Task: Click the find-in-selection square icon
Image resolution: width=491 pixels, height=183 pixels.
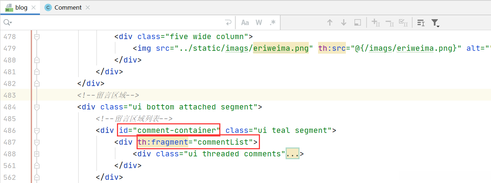Action: (358, 23)
